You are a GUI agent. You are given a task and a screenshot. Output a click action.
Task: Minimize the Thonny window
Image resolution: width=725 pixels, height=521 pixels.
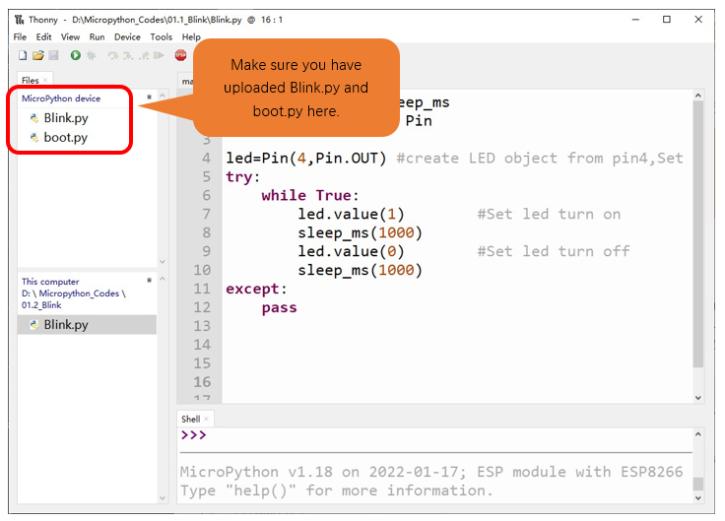pos(635,20)
